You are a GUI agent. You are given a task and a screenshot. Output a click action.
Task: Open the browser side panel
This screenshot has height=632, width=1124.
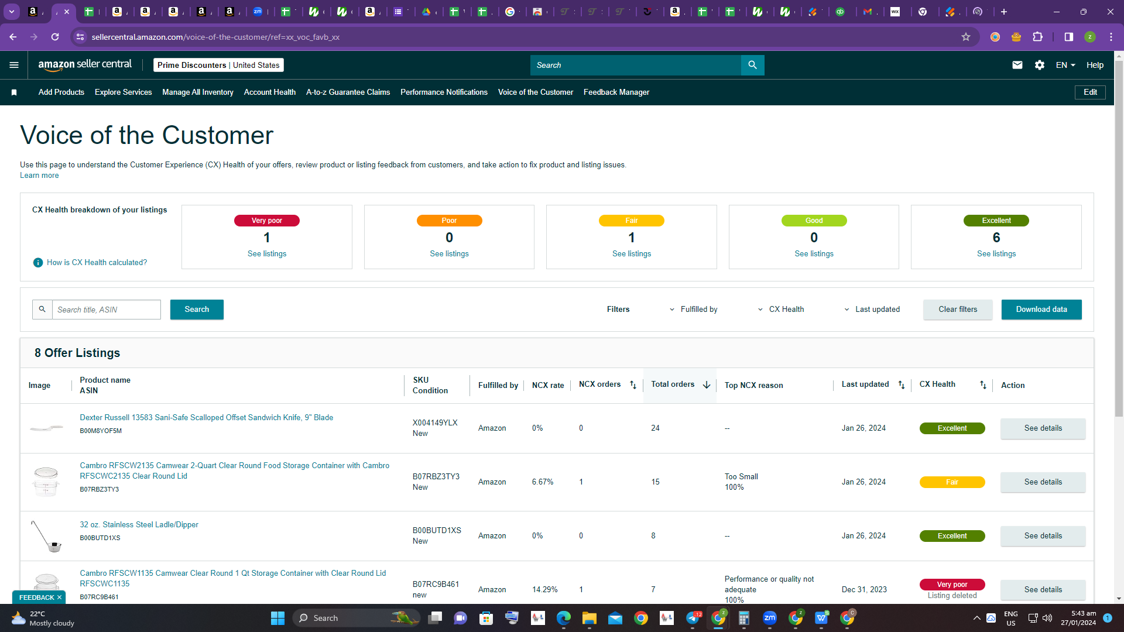pos(1069,37)
